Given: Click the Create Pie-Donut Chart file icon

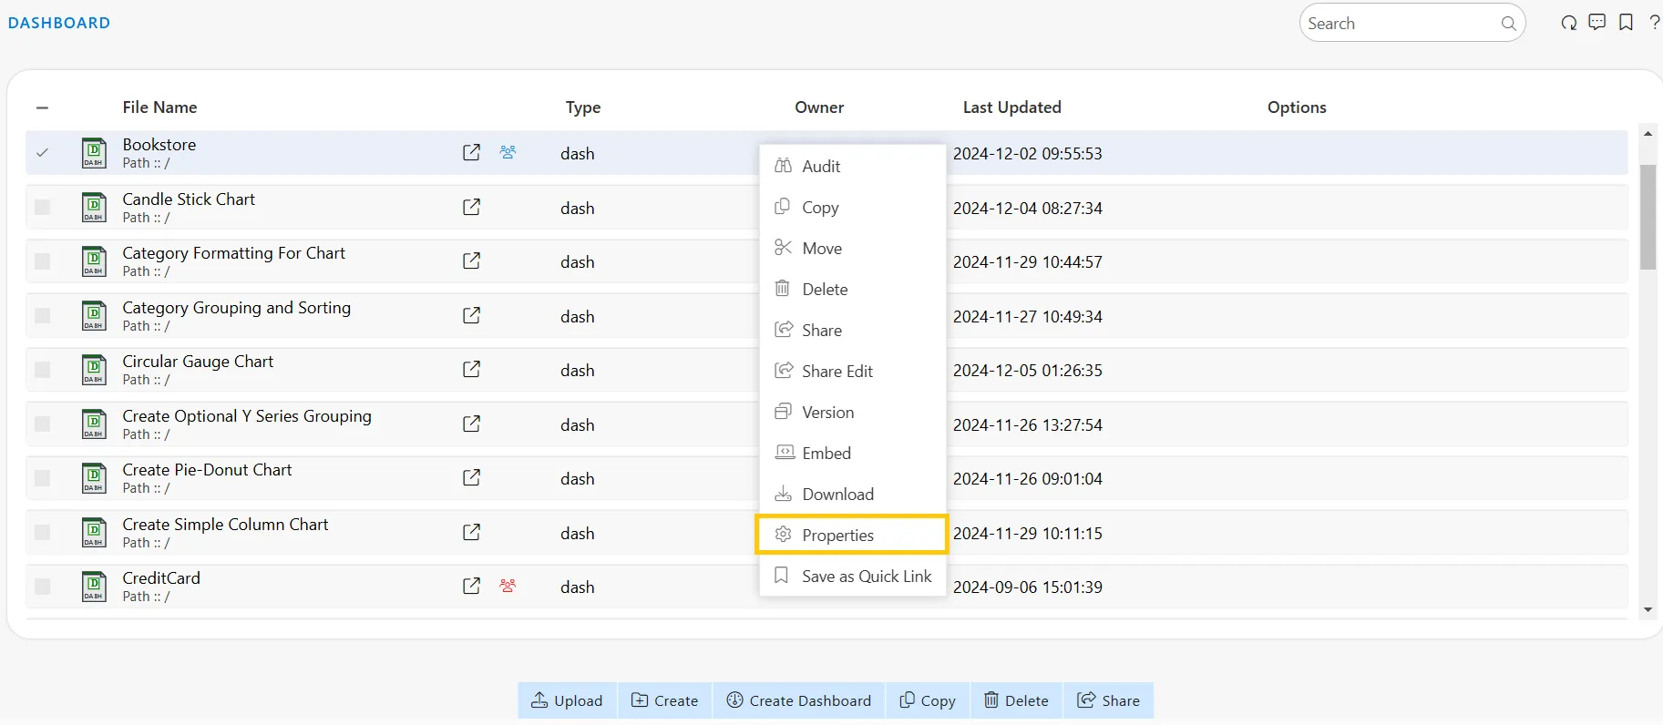Looking at the screenshot, I should [x=94, y=478].
